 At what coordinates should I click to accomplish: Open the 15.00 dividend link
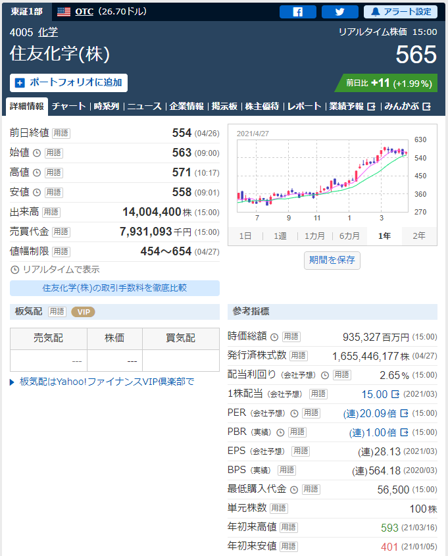380,394
